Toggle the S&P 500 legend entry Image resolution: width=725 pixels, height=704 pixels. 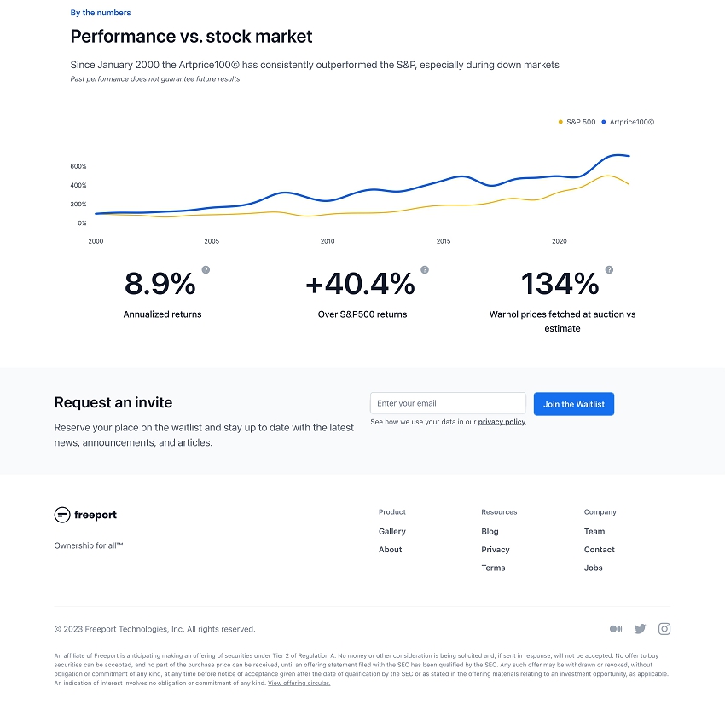click(x=577, y=122)
